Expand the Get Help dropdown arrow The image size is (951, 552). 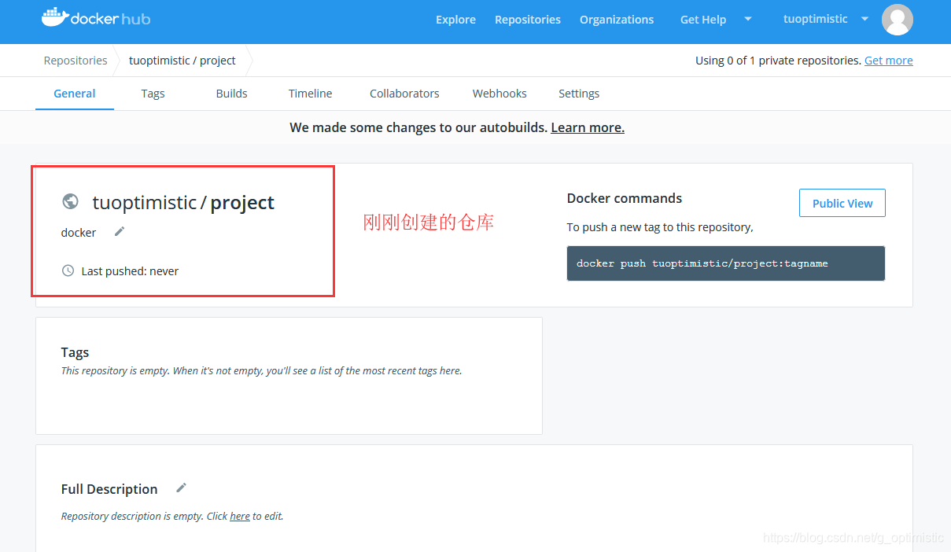(x=747, y=19)
